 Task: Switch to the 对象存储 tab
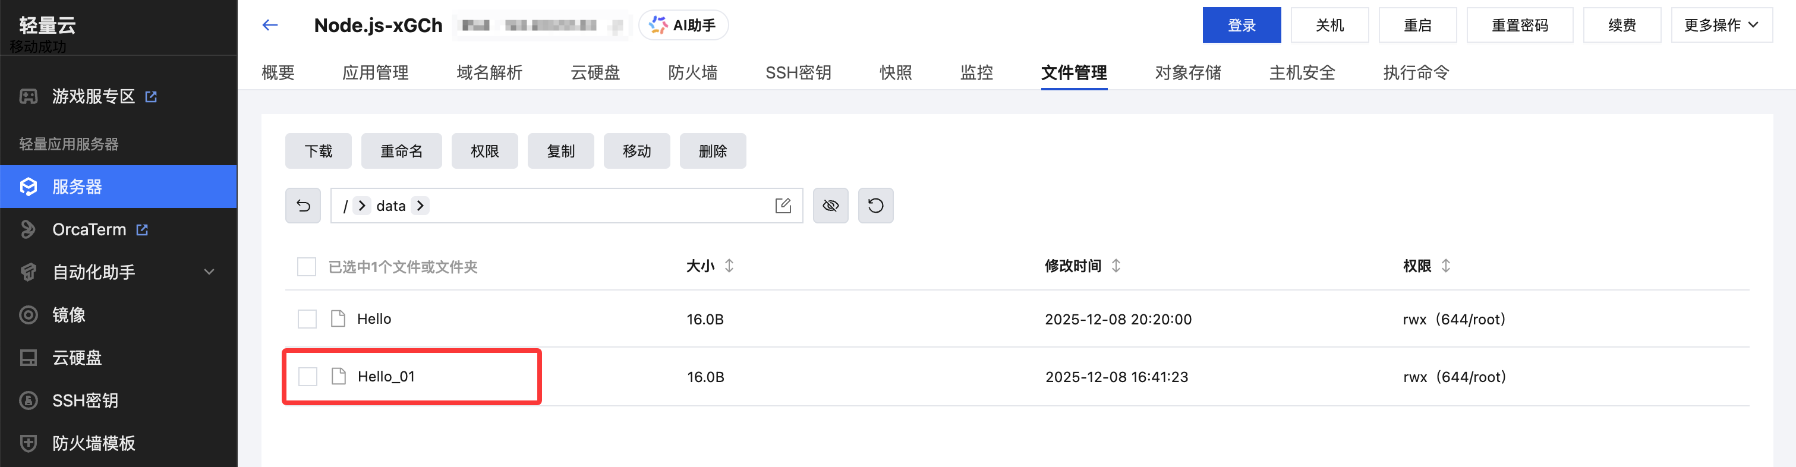tap(1188, 72)
